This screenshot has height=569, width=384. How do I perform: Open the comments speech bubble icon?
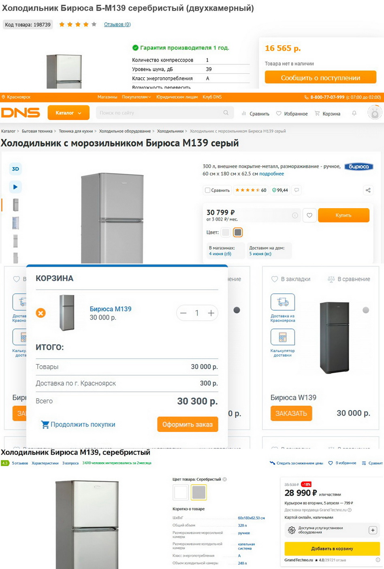tap(297, 190)
